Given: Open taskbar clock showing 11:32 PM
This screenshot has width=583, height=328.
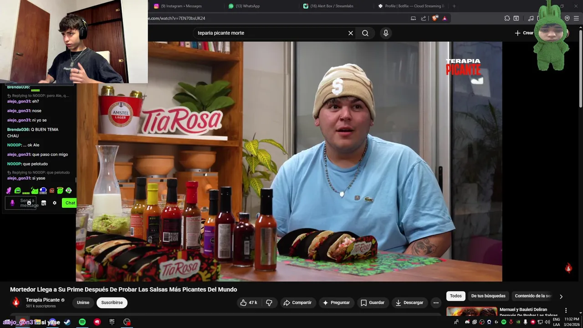Looking at the screenshot, I should (x=572, y=322).
